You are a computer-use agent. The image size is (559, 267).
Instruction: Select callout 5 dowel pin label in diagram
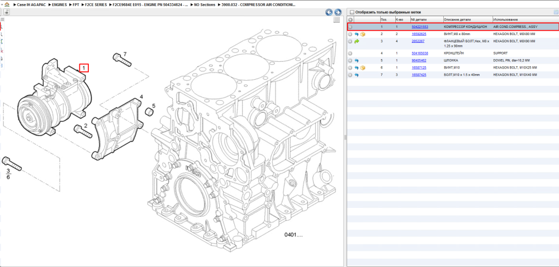tap(154, 105)
